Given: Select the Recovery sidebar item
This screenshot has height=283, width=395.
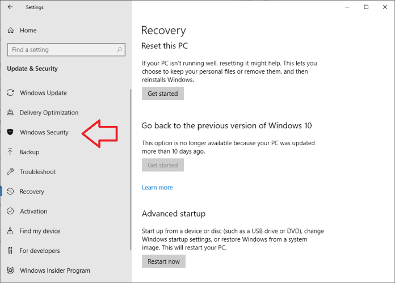Looking at the screenshot, I should coord(32,192).
